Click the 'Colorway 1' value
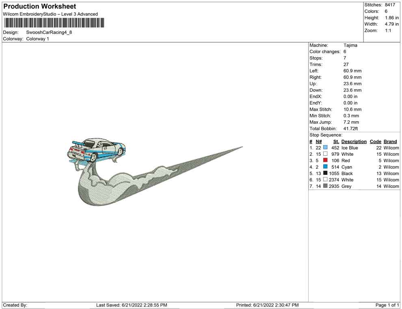Image resolution: width=402 pixels, height=309 pixels. pos(37,39)
